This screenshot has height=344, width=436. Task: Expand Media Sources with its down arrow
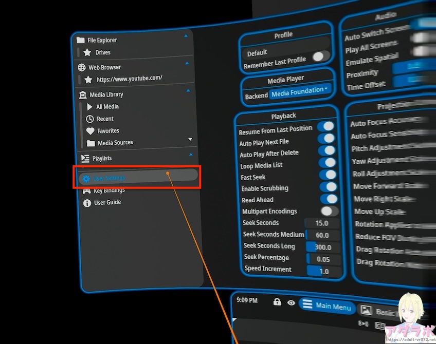(x=190, y=139)
